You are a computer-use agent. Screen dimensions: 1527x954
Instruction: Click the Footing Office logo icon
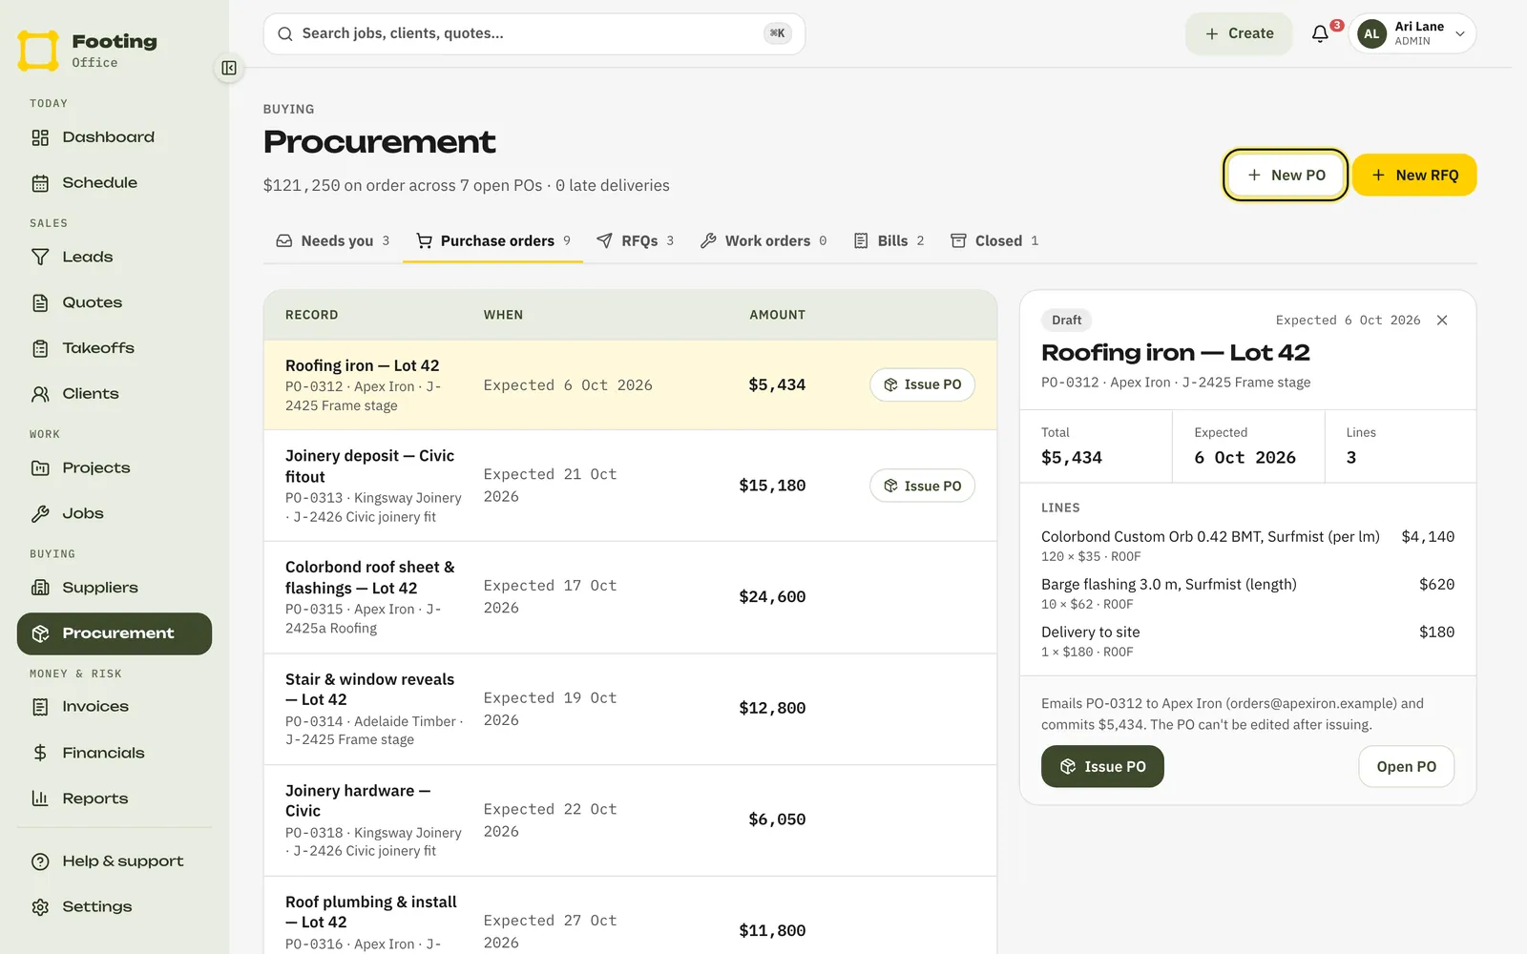[x=38, y=51]
